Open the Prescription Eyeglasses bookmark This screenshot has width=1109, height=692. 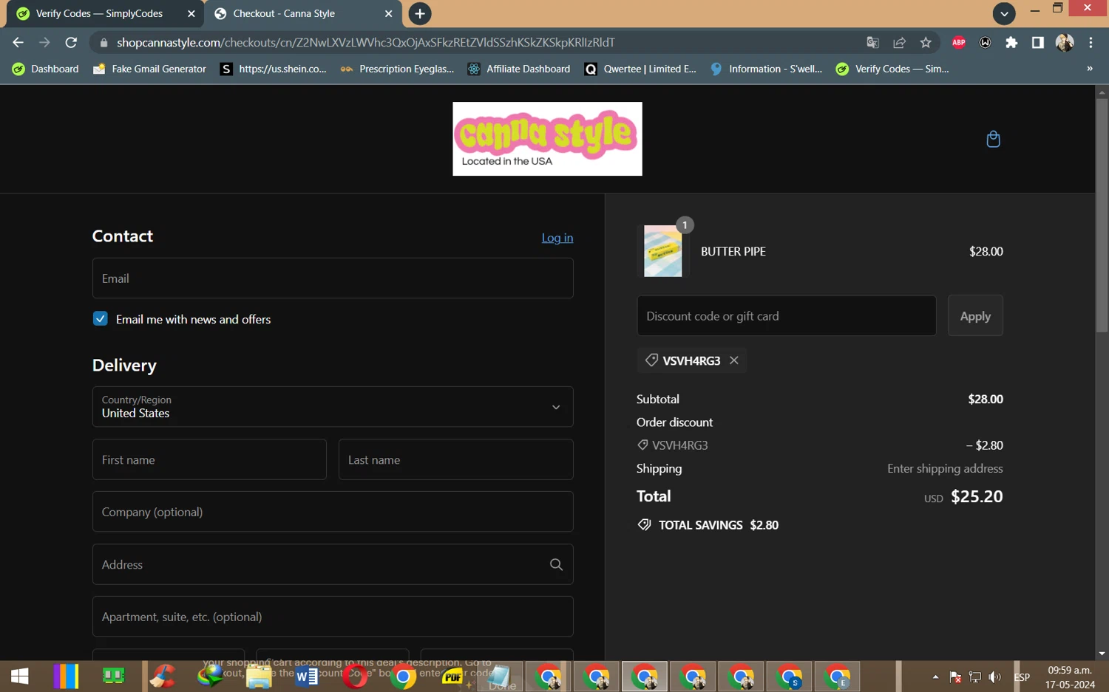click(x=398, y=69)
